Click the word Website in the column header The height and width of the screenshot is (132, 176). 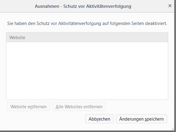point(17,37)
